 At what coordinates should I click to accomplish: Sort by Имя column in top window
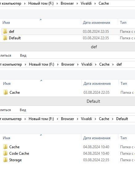coord(6,23)
